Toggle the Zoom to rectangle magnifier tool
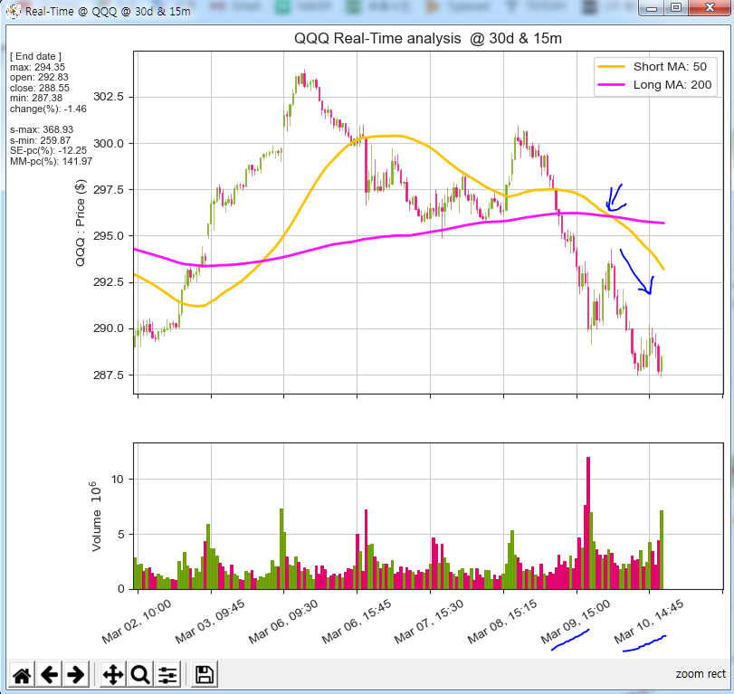Image resolution: width=734 pixels, height=694 pixels. click(x=140, y=674)
